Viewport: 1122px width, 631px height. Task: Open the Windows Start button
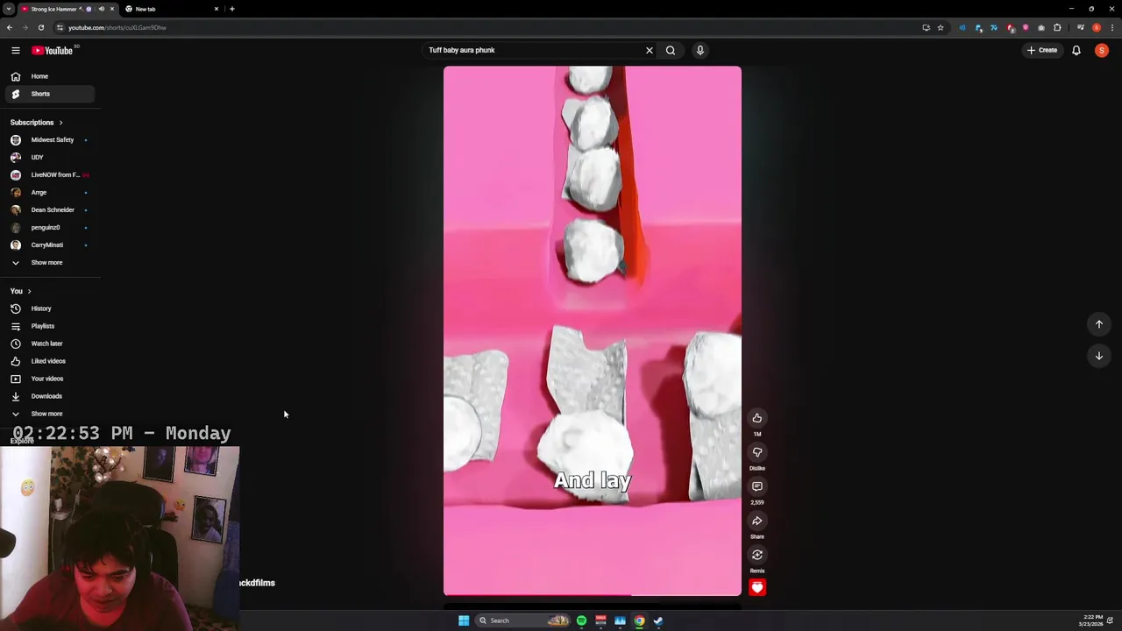[x=464, y=620]
